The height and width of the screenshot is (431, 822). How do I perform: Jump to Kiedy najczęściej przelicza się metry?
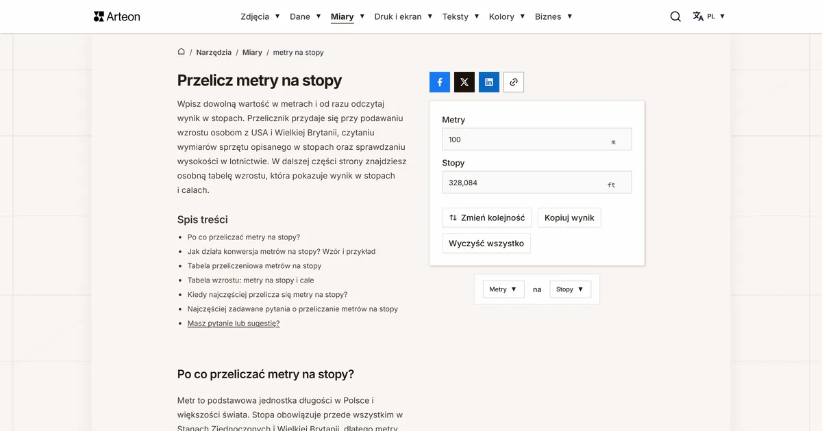click(x=268, y=295)
